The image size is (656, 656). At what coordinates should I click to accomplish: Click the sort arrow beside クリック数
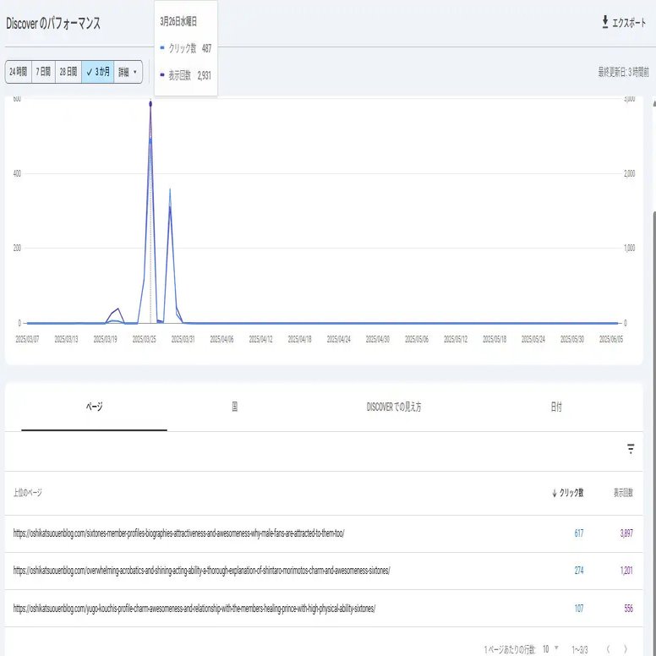click(554, 493)
